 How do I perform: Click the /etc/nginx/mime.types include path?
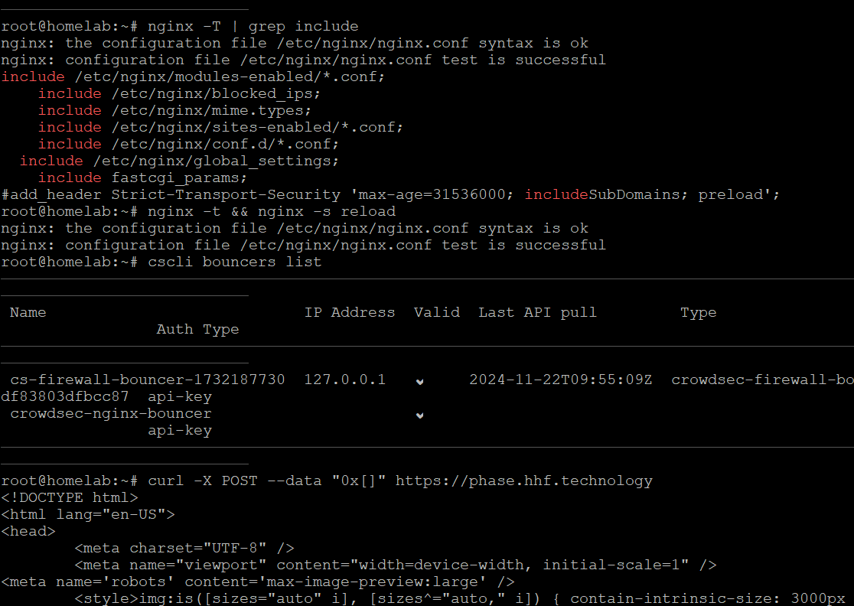[x=211, y=110]
